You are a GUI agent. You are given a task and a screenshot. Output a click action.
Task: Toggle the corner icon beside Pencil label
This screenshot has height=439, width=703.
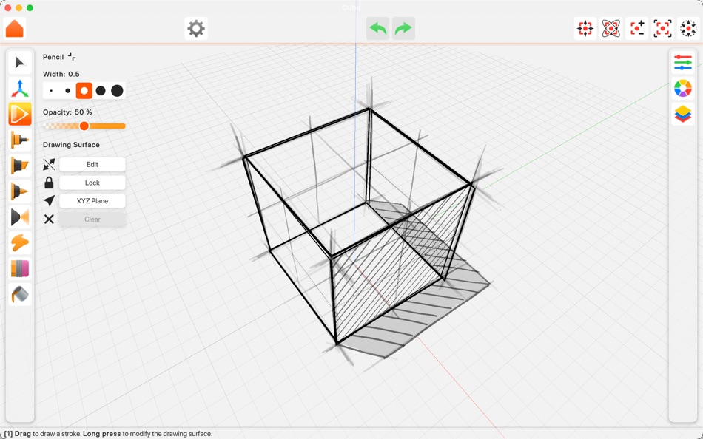(72, 57)
